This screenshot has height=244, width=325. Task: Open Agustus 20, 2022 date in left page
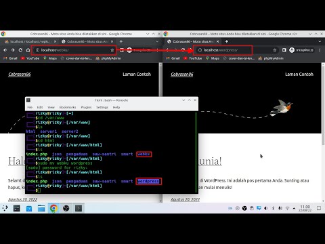22,199
